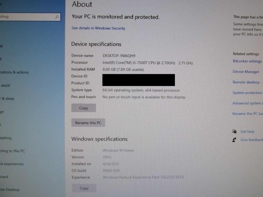Click Rename this PC (advanced) link
263x197 pixels.
(x=248, y=114)
